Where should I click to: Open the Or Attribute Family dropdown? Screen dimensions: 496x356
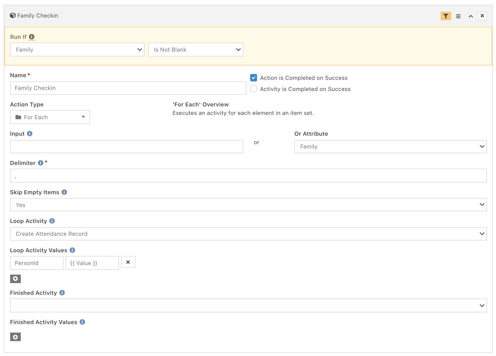[390, 147]
